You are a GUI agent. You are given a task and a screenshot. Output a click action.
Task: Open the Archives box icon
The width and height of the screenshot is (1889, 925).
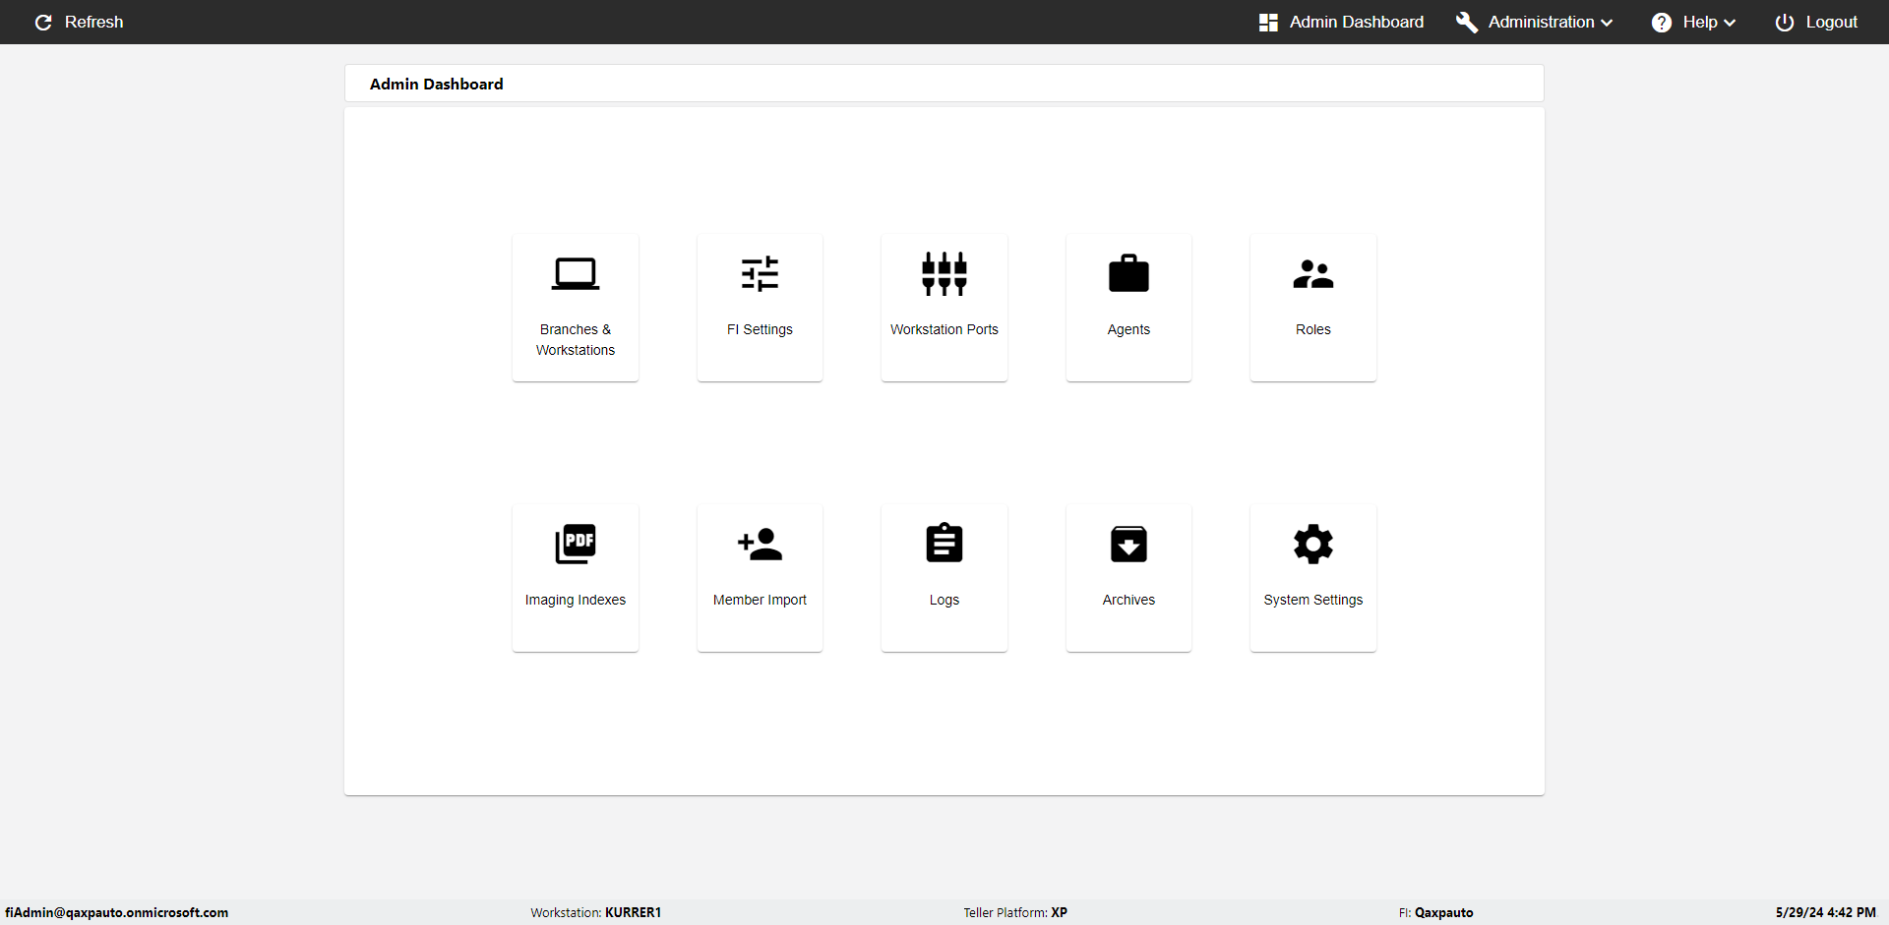[1128, 544]
